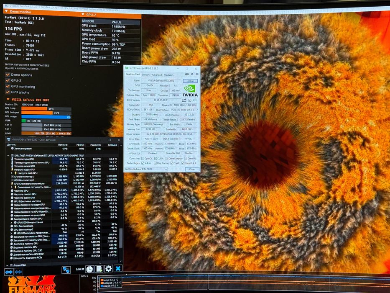This screenshot has height=293, width=390.
Task: Click the GPU-Z refresh icon
Action: point(192,74)
